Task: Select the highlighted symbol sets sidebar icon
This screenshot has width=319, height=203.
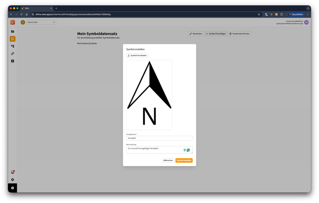Action: [12, 39]
